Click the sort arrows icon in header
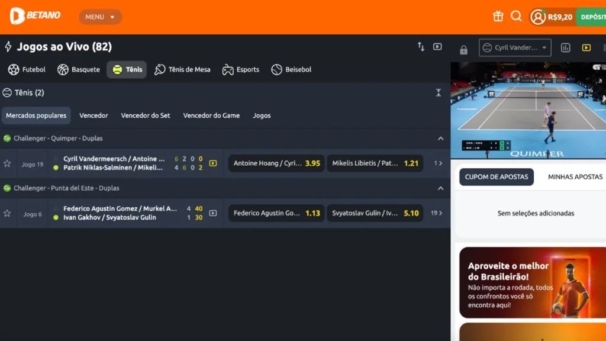606x341 pixels. (x=421, y=47)
